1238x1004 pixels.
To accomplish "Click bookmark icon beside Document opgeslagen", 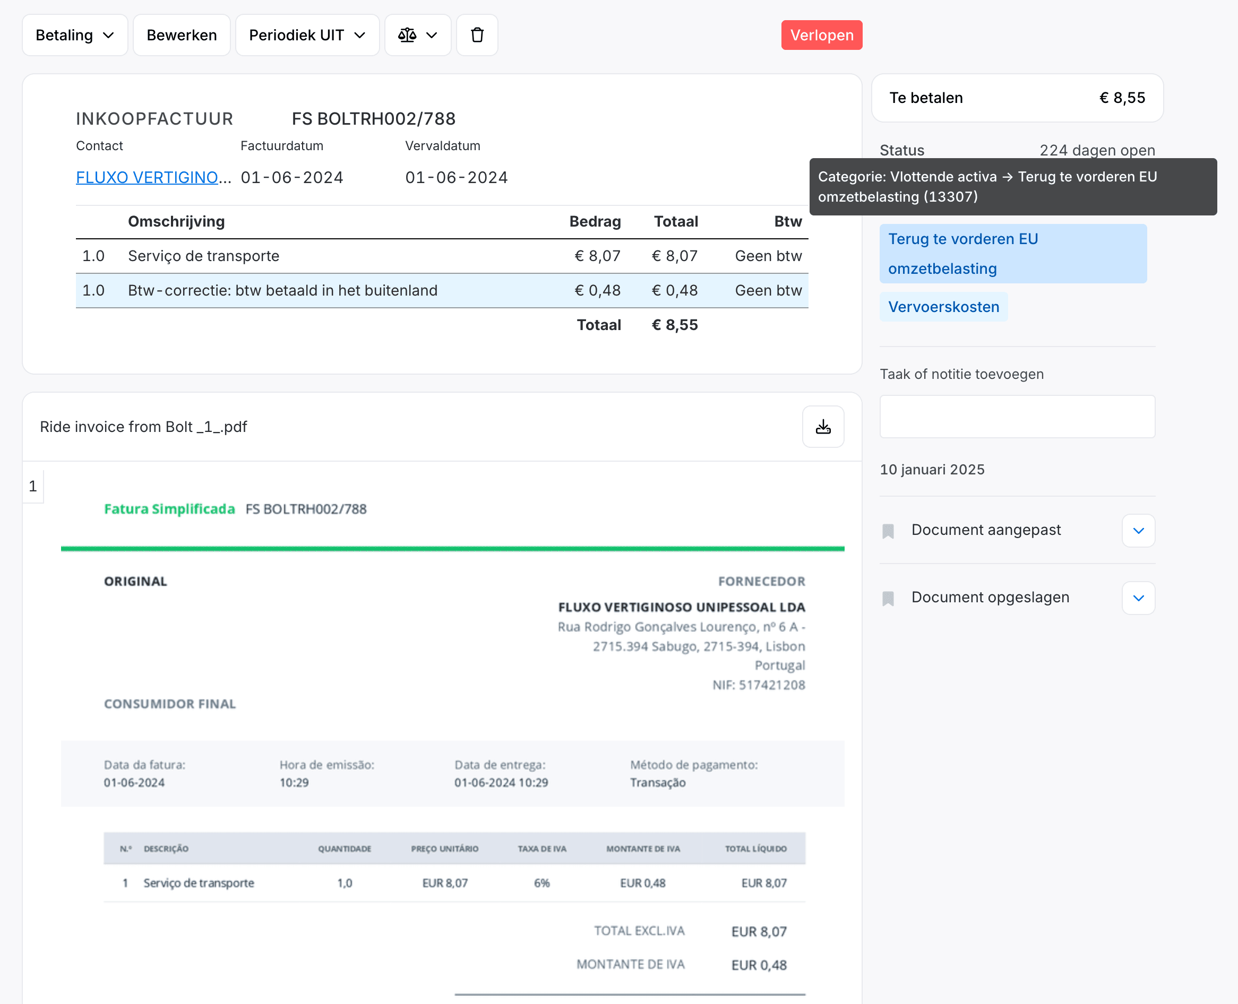I will click(888, 598).
